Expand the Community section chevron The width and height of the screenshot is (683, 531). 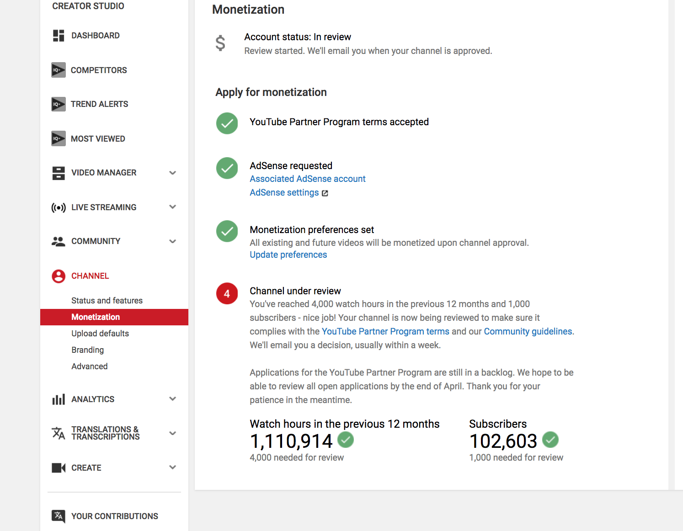coord(173,241)
